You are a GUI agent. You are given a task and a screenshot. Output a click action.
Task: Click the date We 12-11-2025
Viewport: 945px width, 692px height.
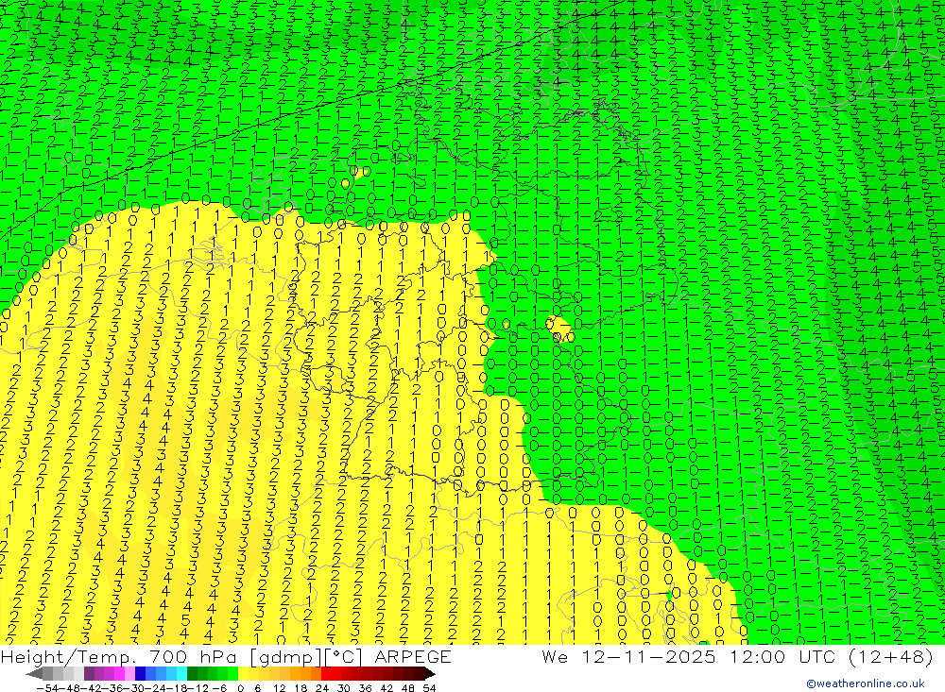(628, 657)
